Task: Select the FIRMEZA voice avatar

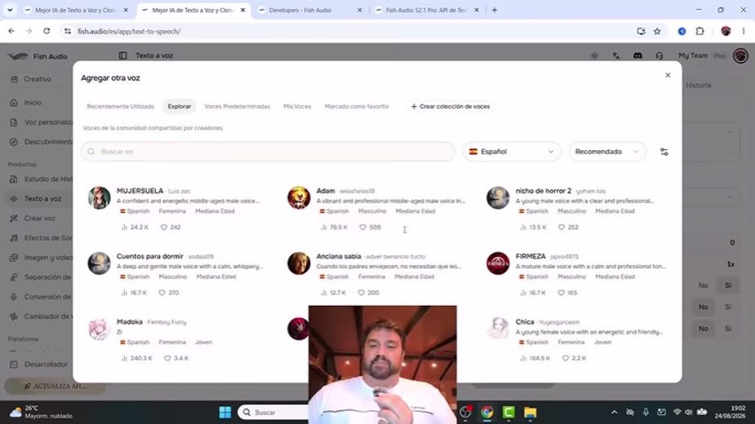Action: coord(498,263)
